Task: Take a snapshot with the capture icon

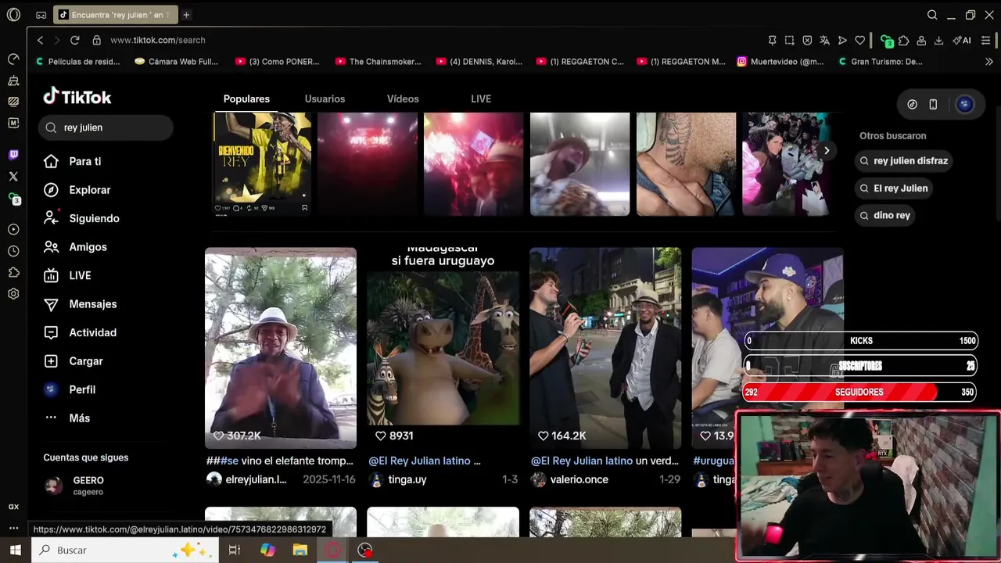Action: [790, 40]
